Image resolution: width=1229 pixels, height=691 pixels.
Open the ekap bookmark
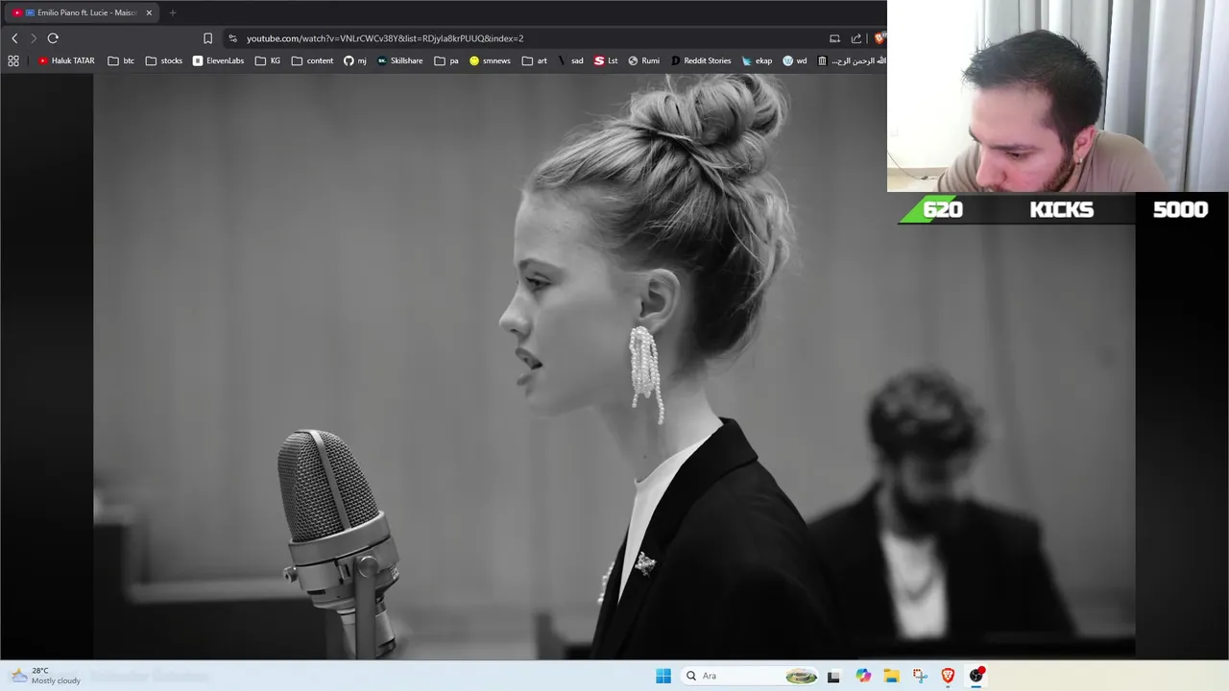point(757,60)
